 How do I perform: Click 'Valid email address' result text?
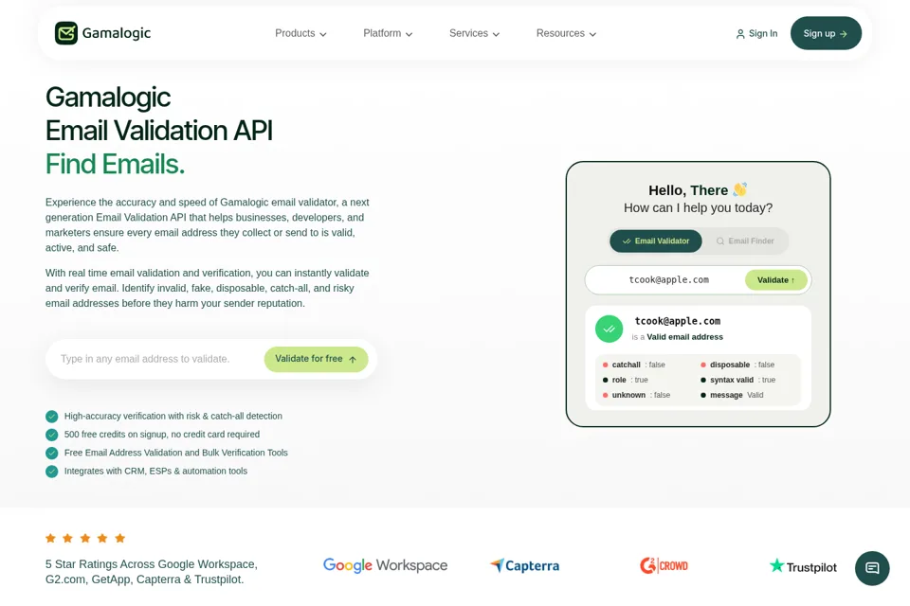(684, 337)
